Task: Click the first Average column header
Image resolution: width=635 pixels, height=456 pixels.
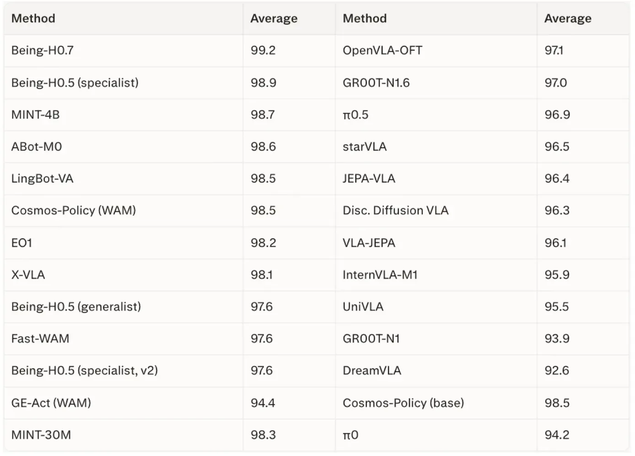Action: [289, 18]
